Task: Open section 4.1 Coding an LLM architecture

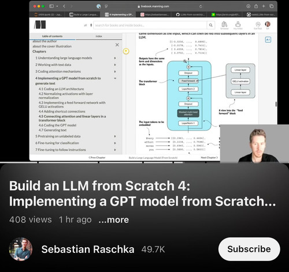Action: (x=61, y=89)
